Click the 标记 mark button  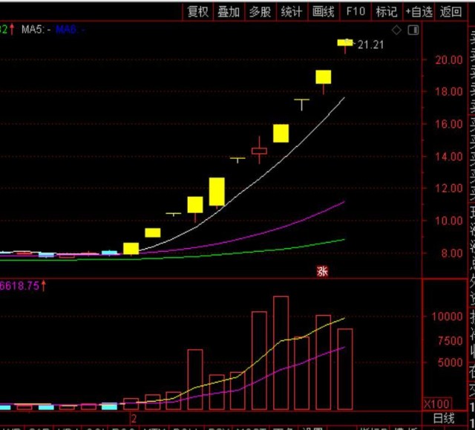tap(387, 11)
